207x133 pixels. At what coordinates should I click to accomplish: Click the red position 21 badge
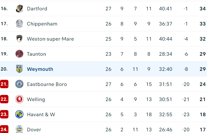pyautogui.click(x=4, y=84)
